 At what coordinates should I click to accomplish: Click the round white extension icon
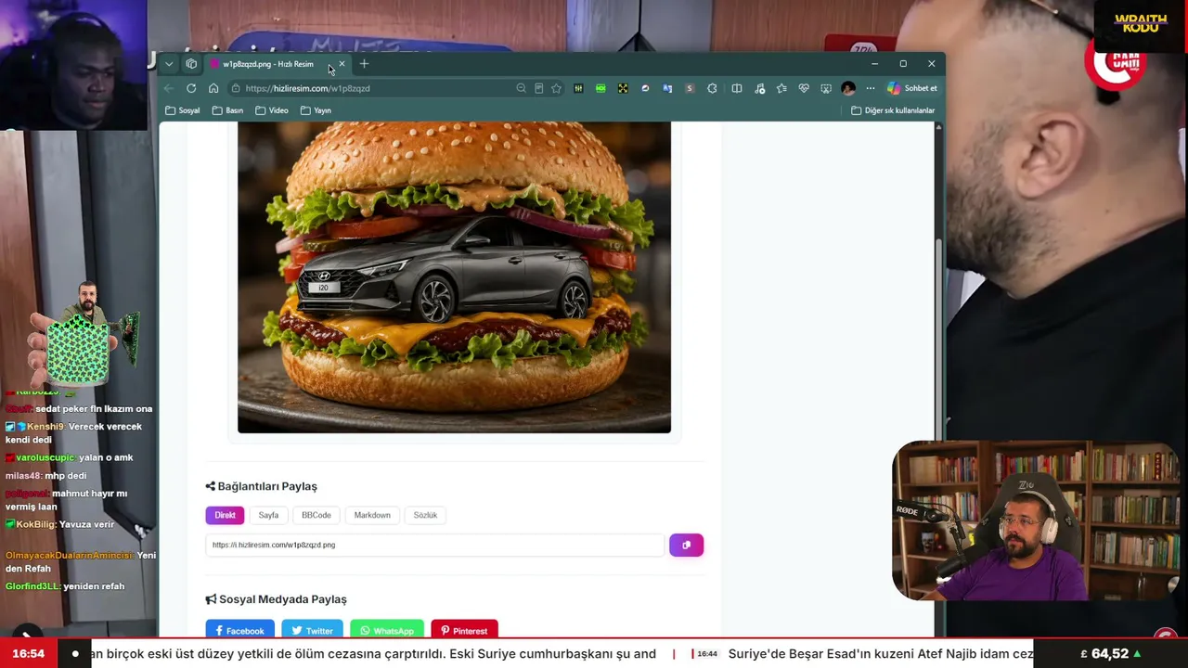[x=645, y=88]
